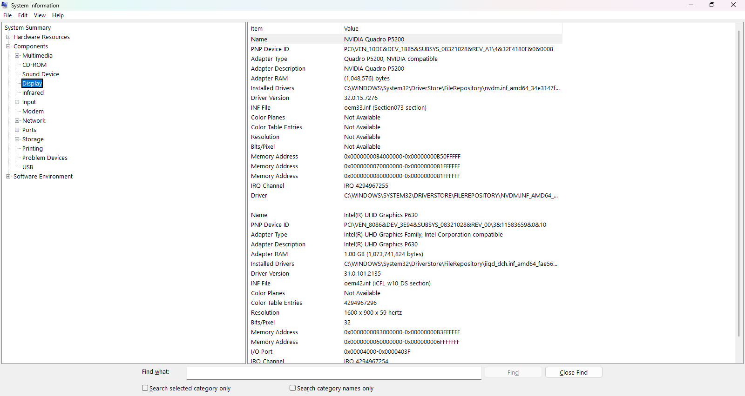Click the IRQ 4294967255 value

pyautogui.click(x=366, y=186)
